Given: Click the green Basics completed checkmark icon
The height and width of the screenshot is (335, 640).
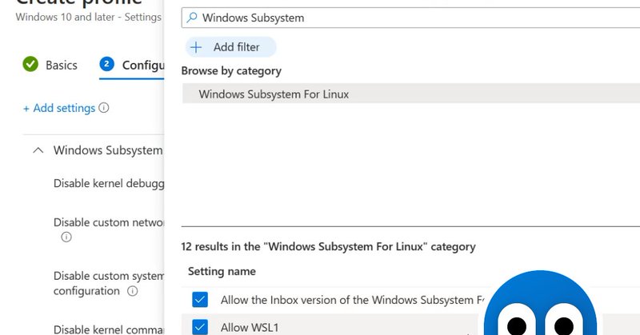Looking at the screenshot, I should (30, 65).
